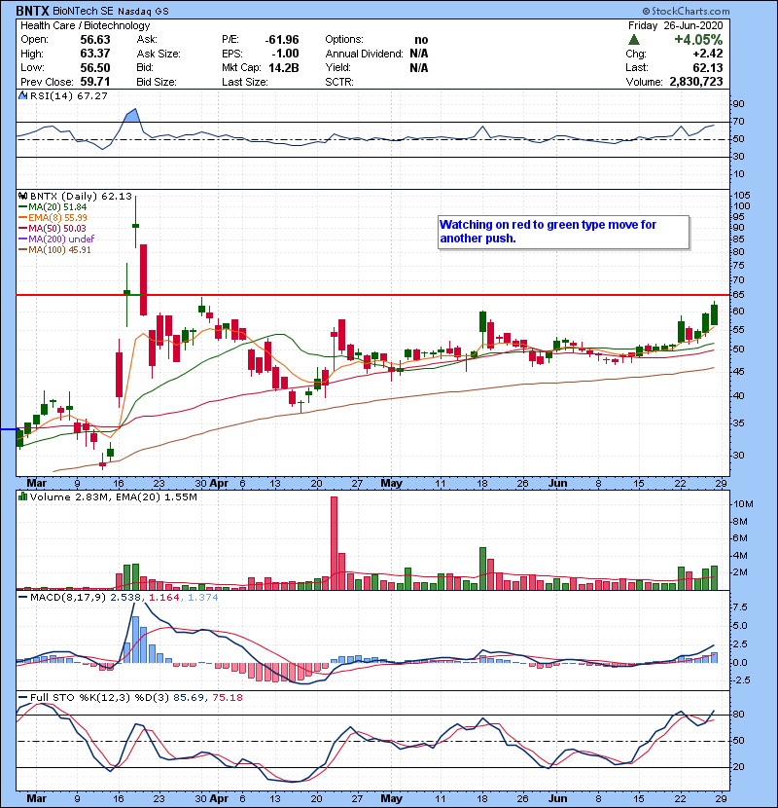Click the tallest red volume bar in late April

(334, 542)
